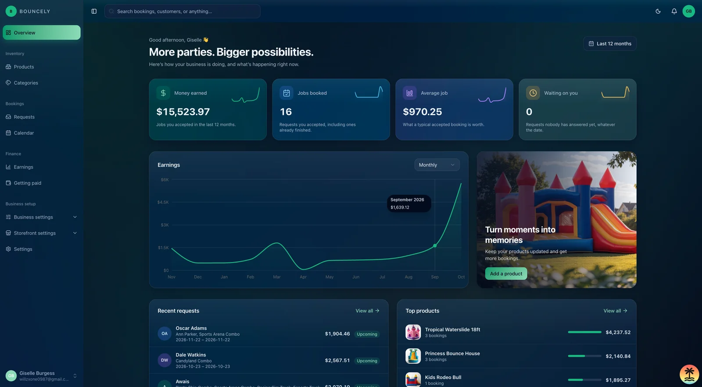Image resolution: width=702 pixels, height=387 pixels.
Task: Click the Business settings sliders icon
Action: tap(8, 217)
